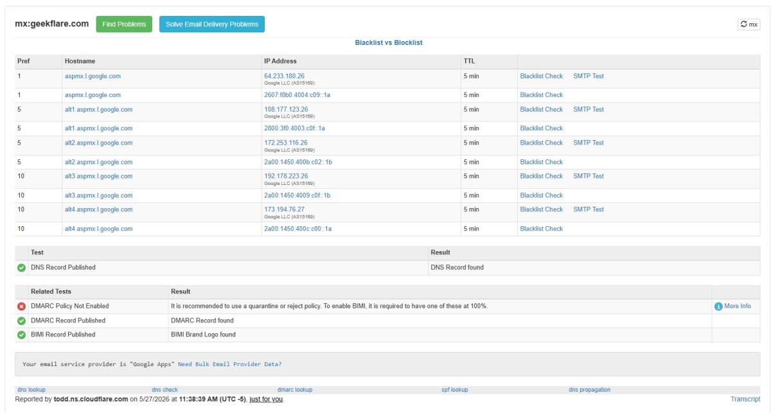Click Solve Email Delivery Problems button

tap(212, 24)
